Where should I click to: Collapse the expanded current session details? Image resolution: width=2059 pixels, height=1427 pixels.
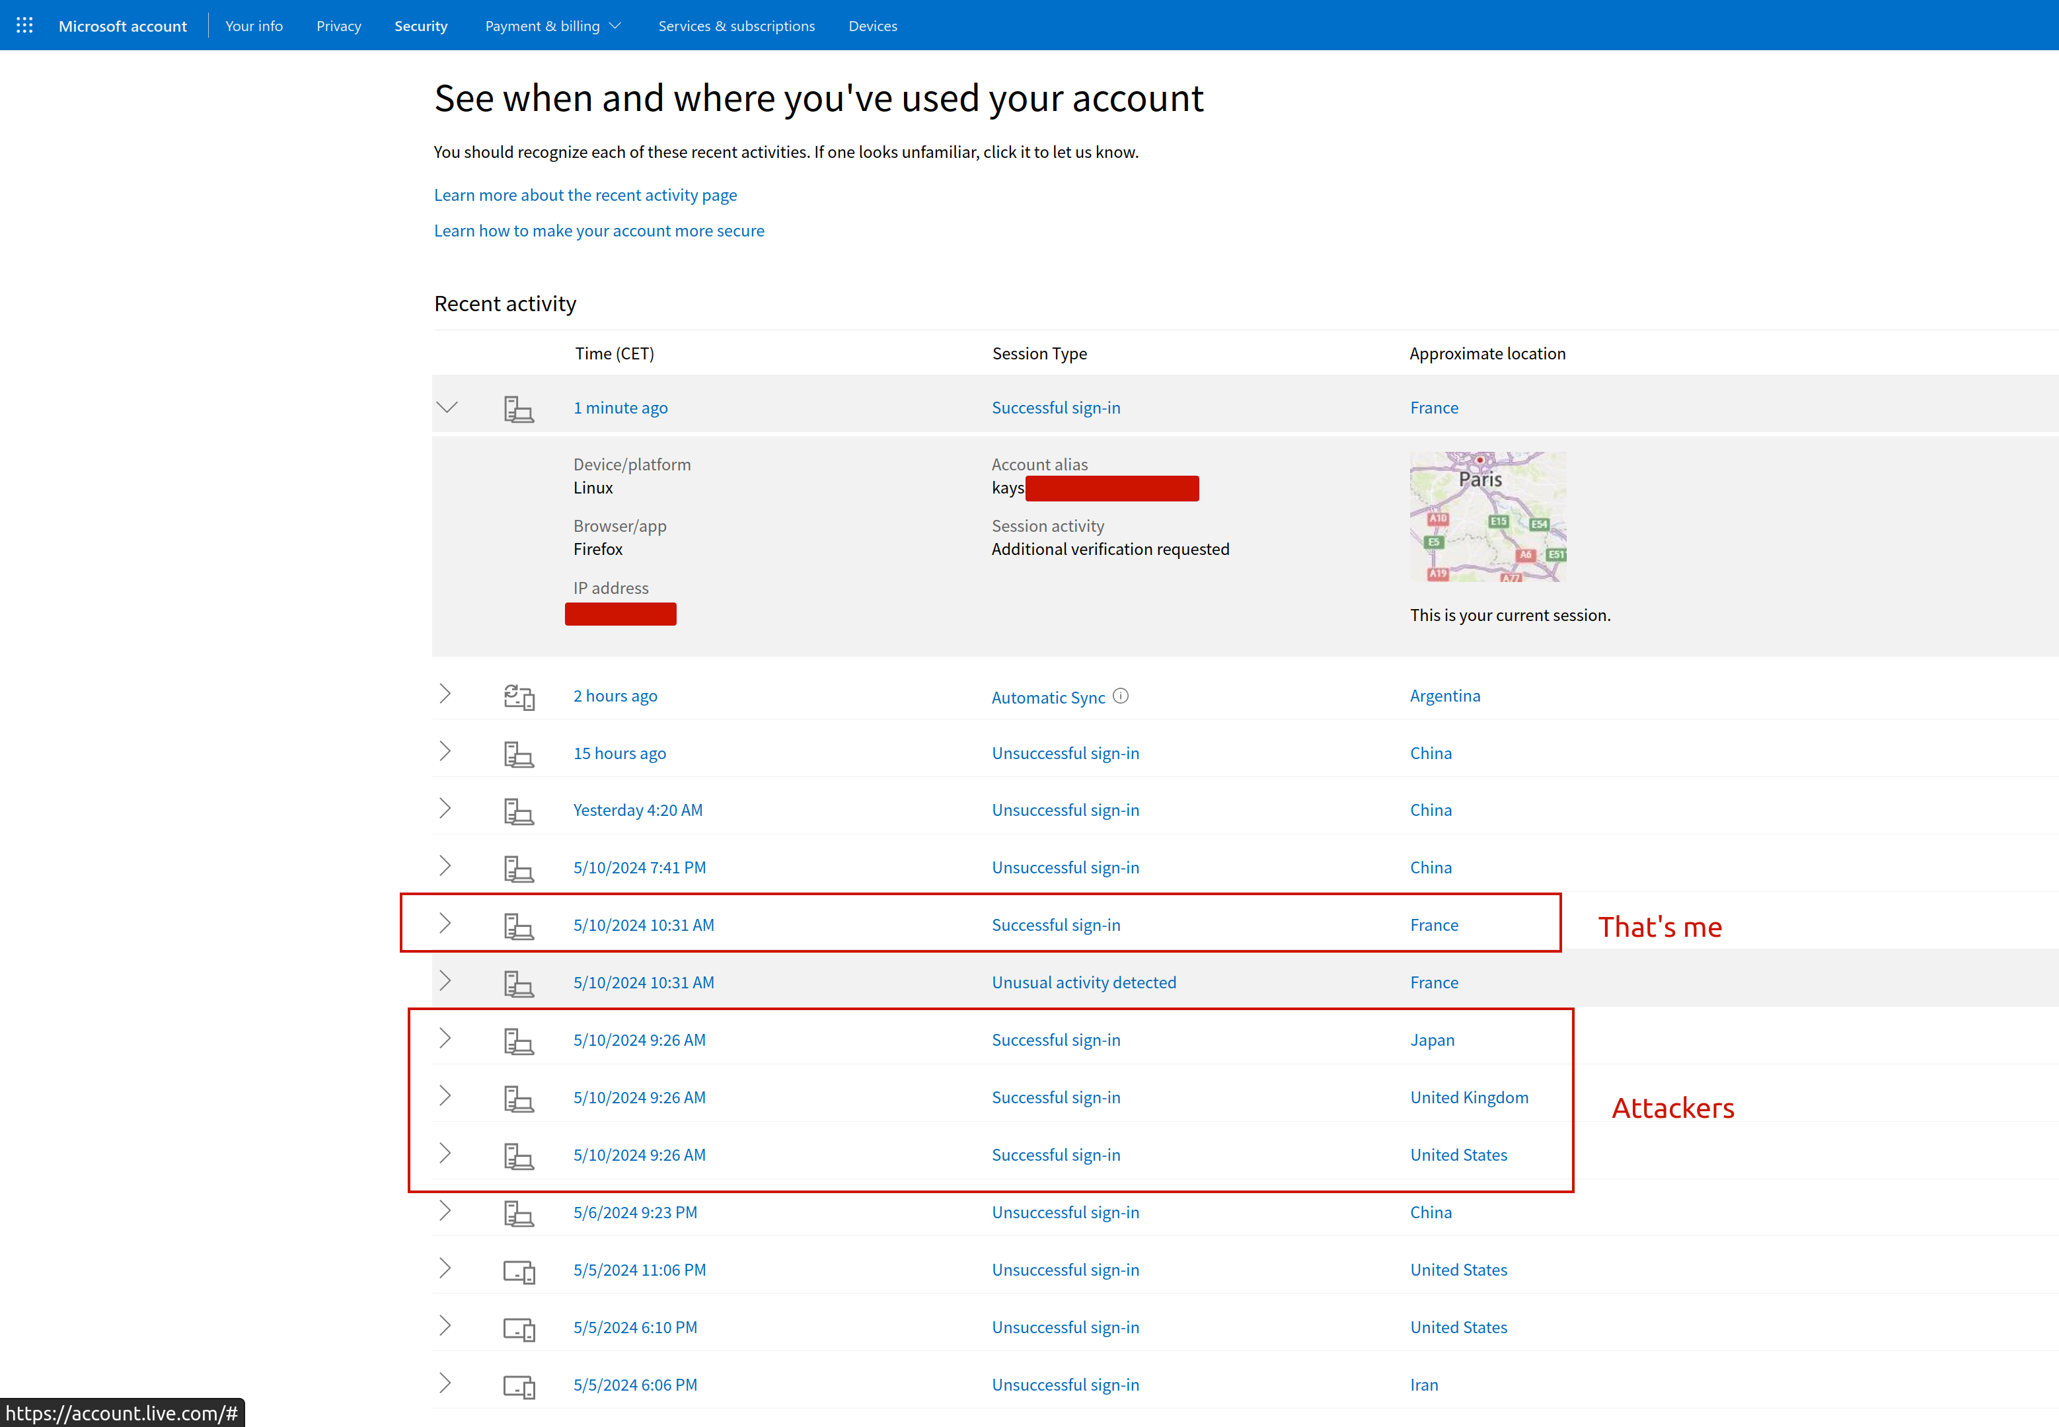tap(447, 407)
